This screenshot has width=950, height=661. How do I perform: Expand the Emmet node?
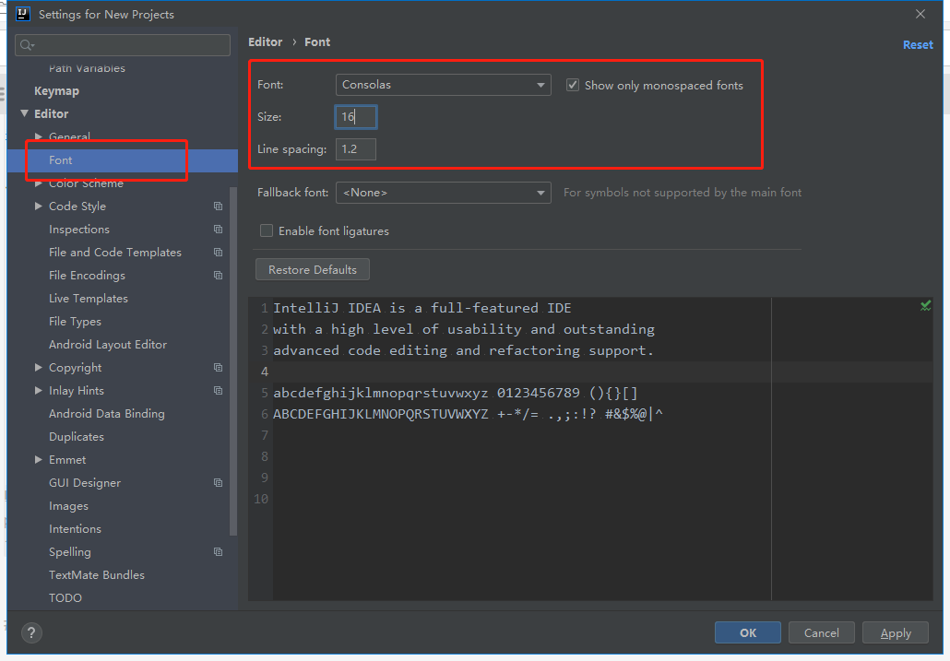tap(39, 460)
